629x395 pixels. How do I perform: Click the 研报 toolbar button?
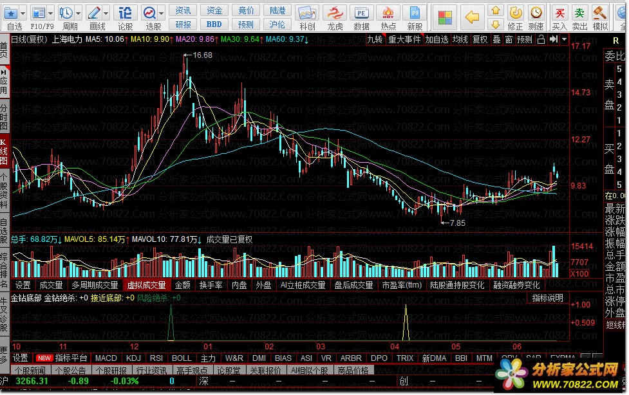[x=183, y=24]
